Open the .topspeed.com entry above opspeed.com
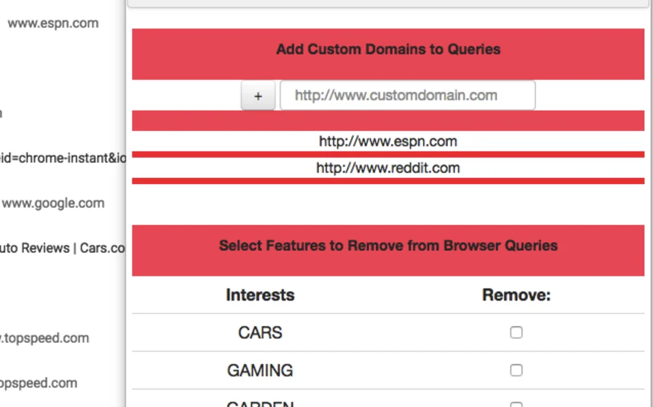 click(x=44, y=338)
